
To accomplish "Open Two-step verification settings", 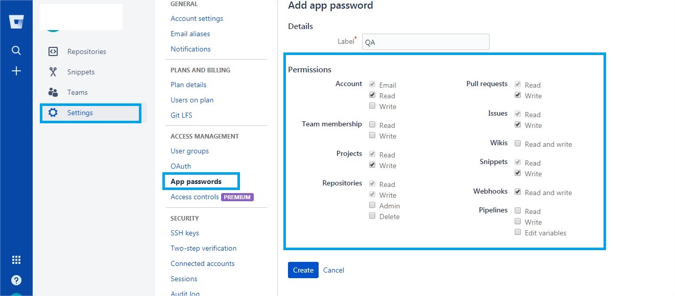I will click(203, 248).
